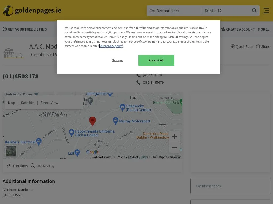Switch to StreetView
Screen dimensions: 273x204
[x=49, y=103]
